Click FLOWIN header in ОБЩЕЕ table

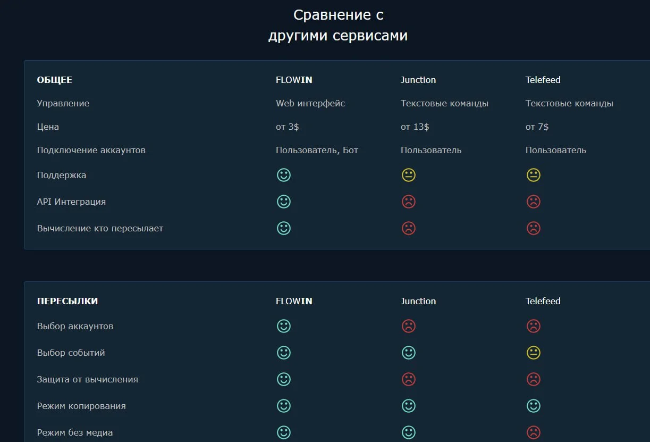tap(294, 80)
